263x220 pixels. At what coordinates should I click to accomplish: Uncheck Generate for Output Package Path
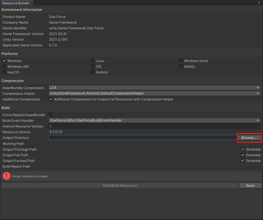coord(243,149)
